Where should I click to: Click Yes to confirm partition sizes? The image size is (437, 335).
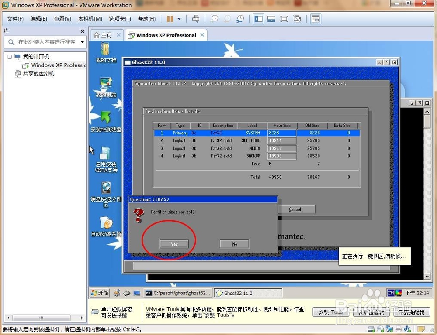174,244
